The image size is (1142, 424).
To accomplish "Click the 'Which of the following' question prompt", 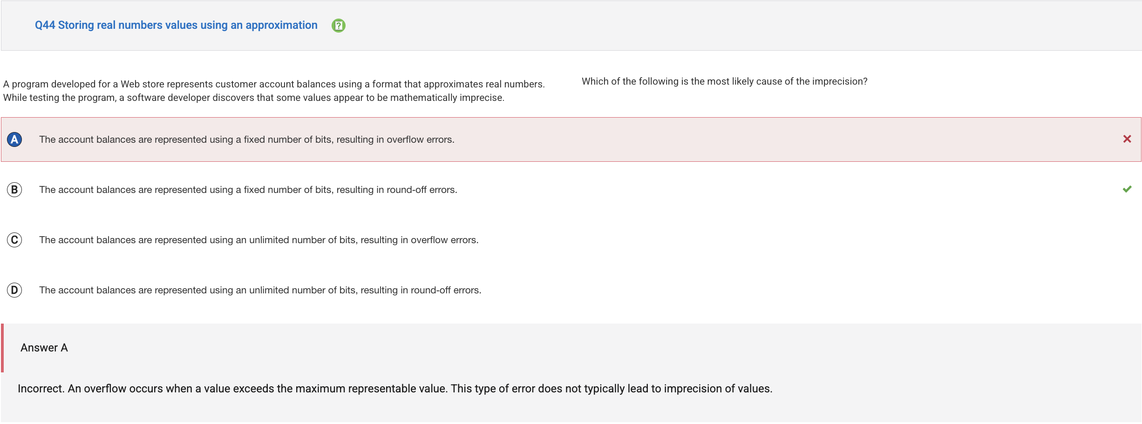I will (725, 81).
